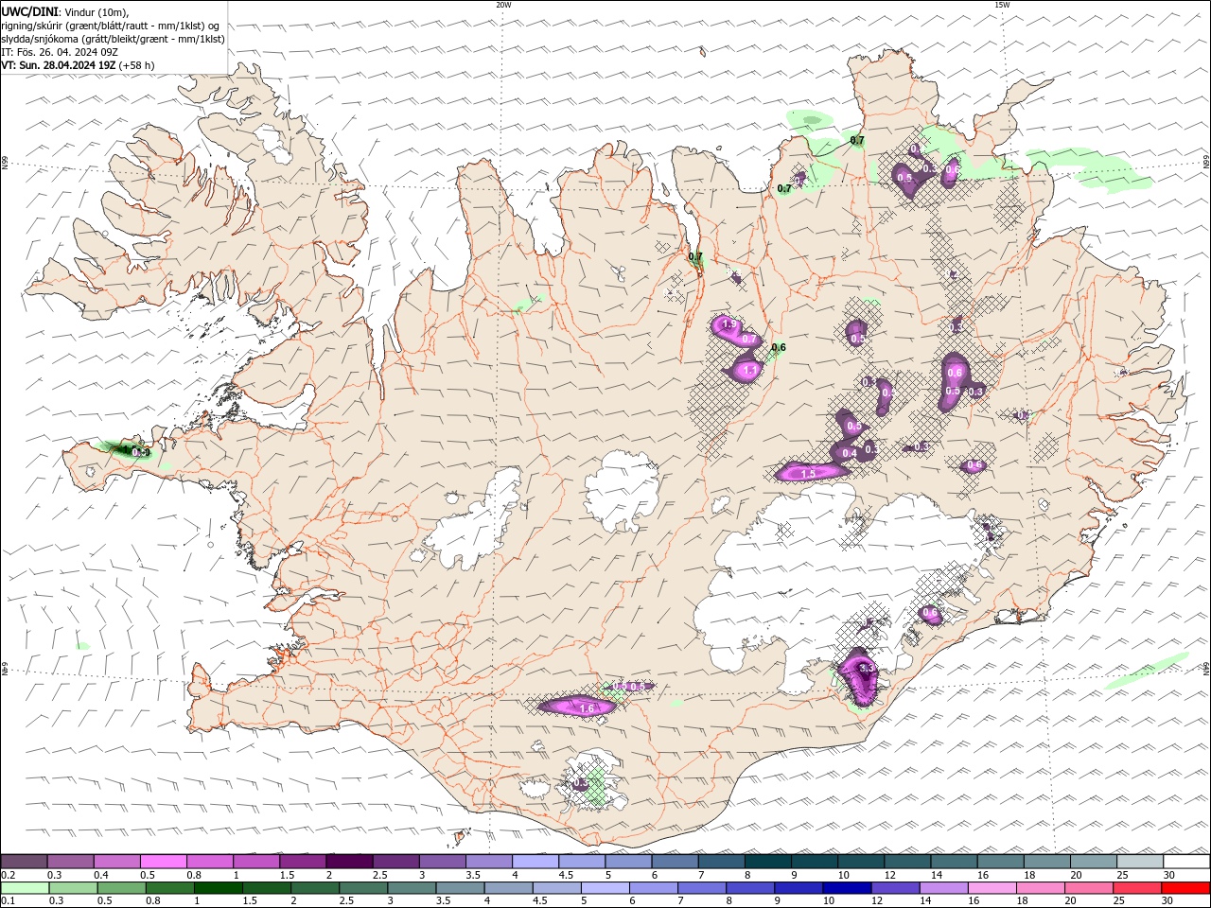Pick the deep blue bottom-row swatch 10–12
The image size is (1211, 908).
tap(847, 888)
